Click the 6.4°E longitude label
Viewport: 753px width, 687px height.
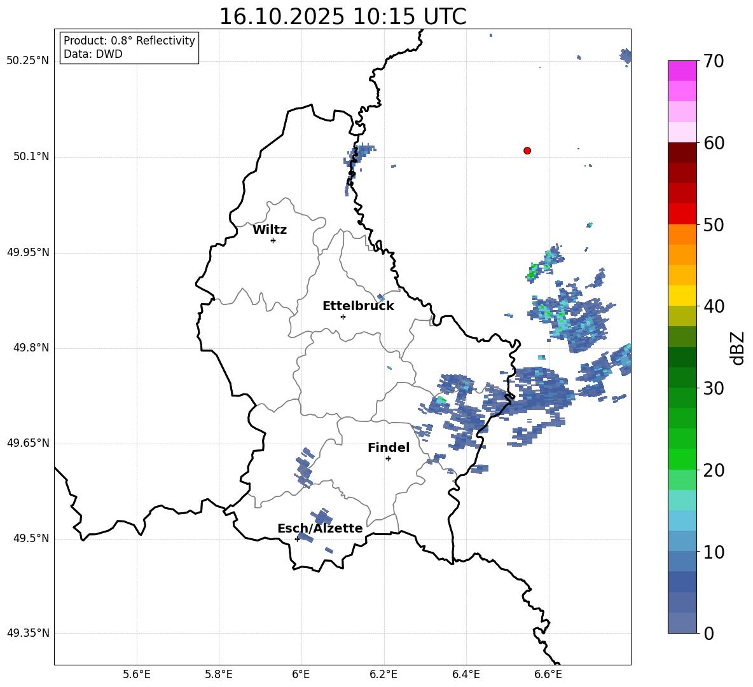pos(466,674)
